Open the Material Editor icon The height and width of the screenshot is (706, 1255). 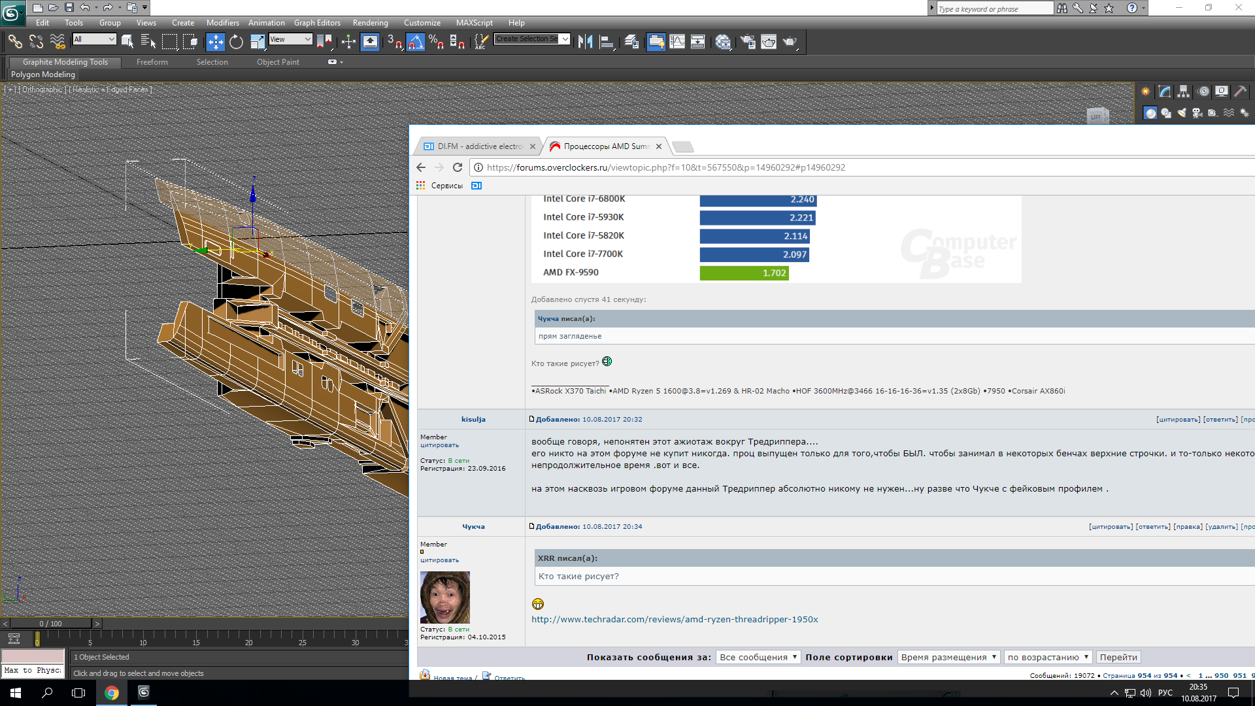(x=722, y=42)
